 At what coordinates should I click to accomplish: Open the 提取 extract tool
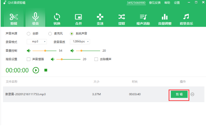[x=122, y=18]
